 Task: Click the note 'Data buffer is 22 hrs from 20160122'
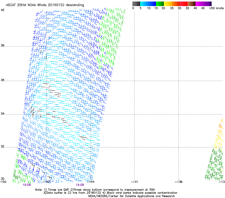pyautogui.click(x=74, y=193)
